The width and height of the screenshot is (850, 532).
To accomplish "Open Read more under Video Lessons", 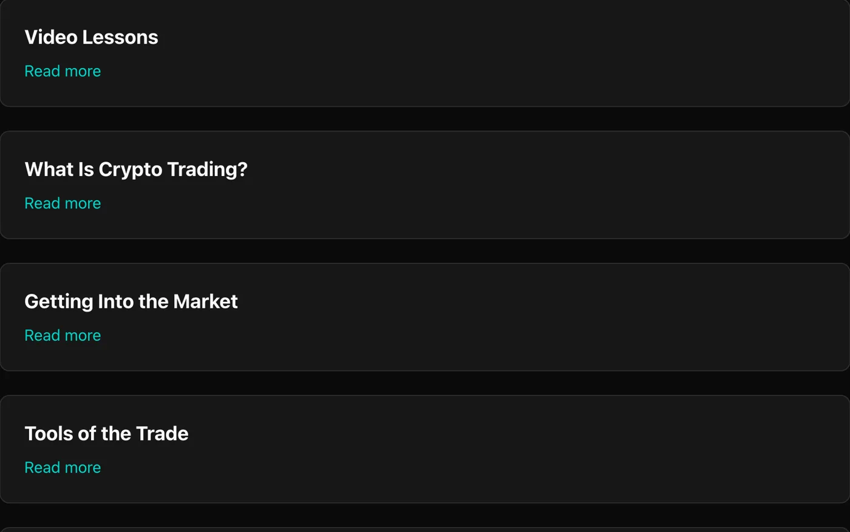I will 63,71.
